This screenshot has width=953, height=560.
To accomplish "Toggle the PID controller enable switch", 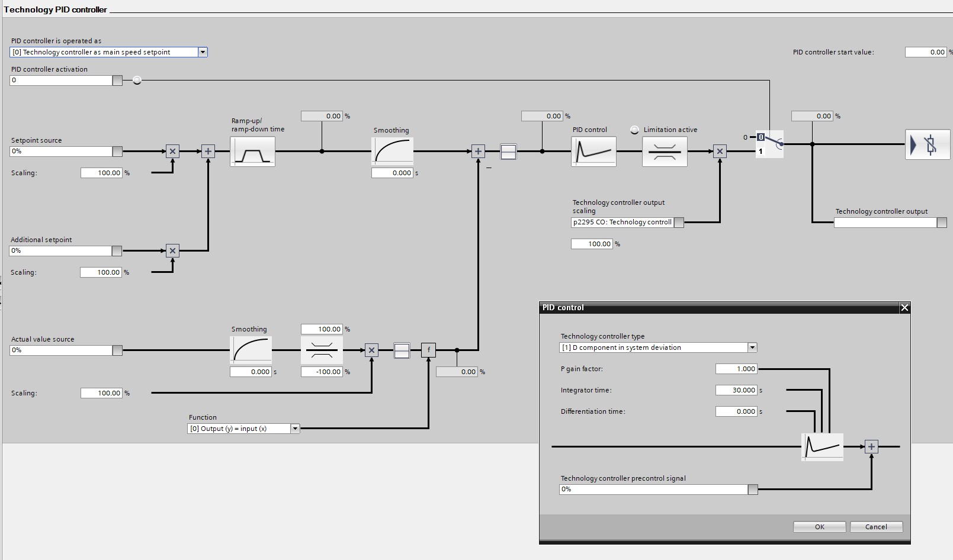I will click(x=769, y=144).
